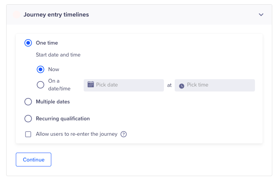
Task: Choose the Now start option radio
Action: 40,70
